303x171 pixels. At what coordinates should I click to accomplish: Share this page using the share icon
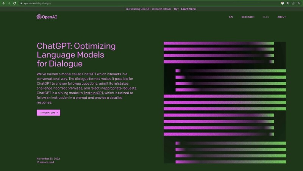click(x=293, y=3)
